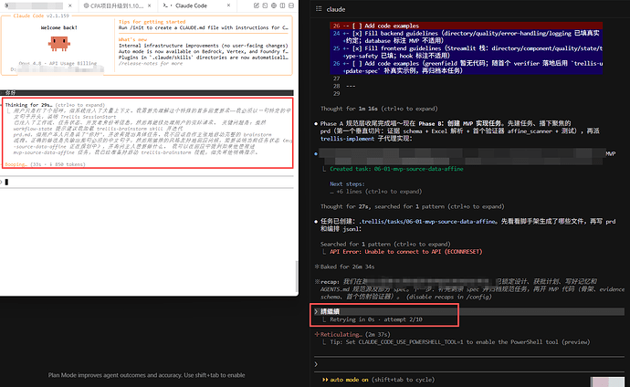This screenshot has width=630, height=387.
Task: Click the open terminal panel icon
Action: pyautogui.click(x=265, y=5)
